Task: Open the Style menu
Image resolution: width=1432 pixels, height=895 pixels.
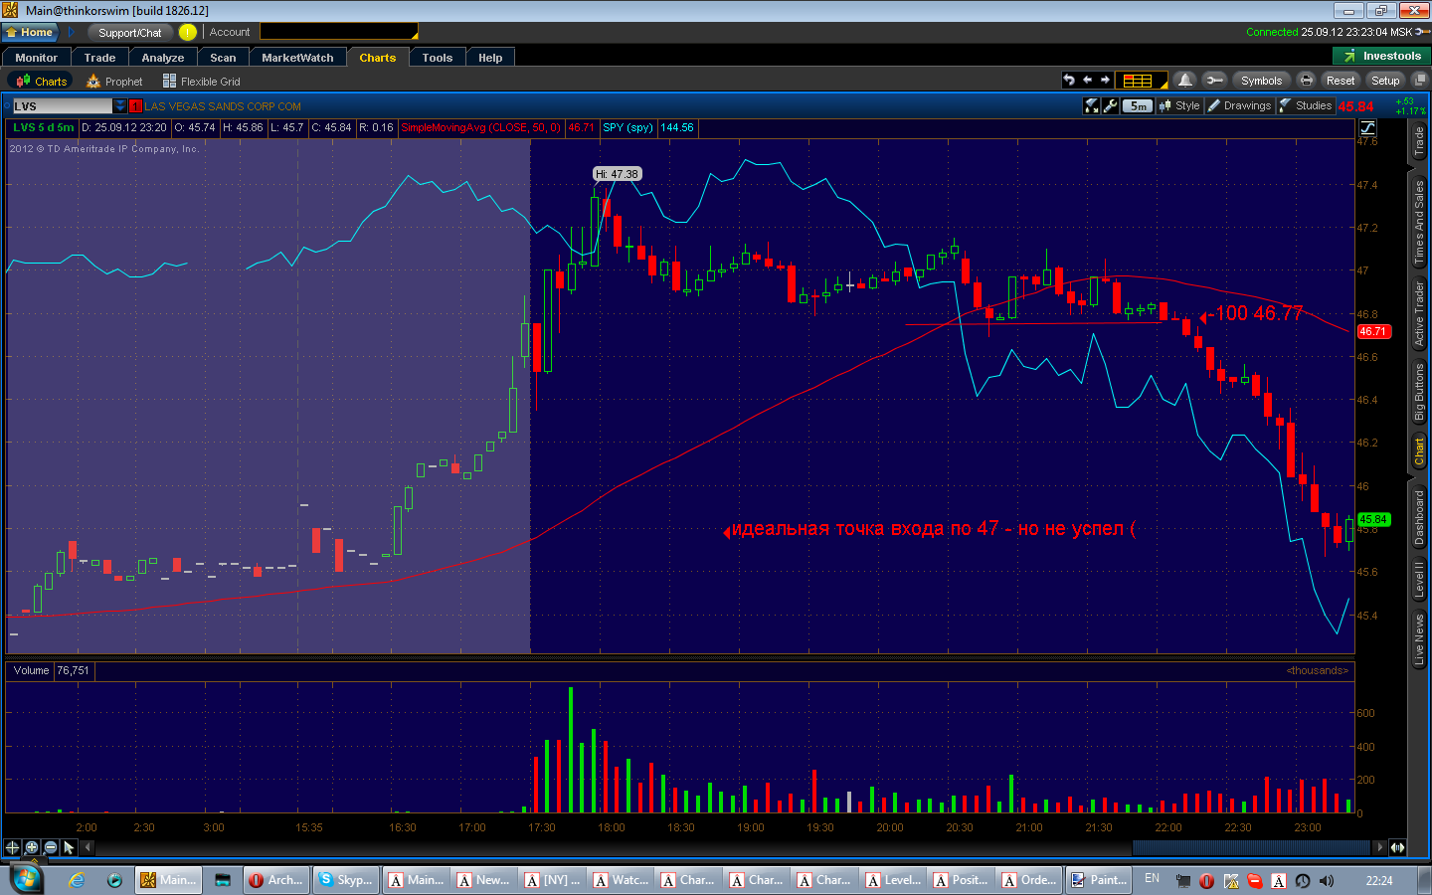Action: tap(1179, 105)
